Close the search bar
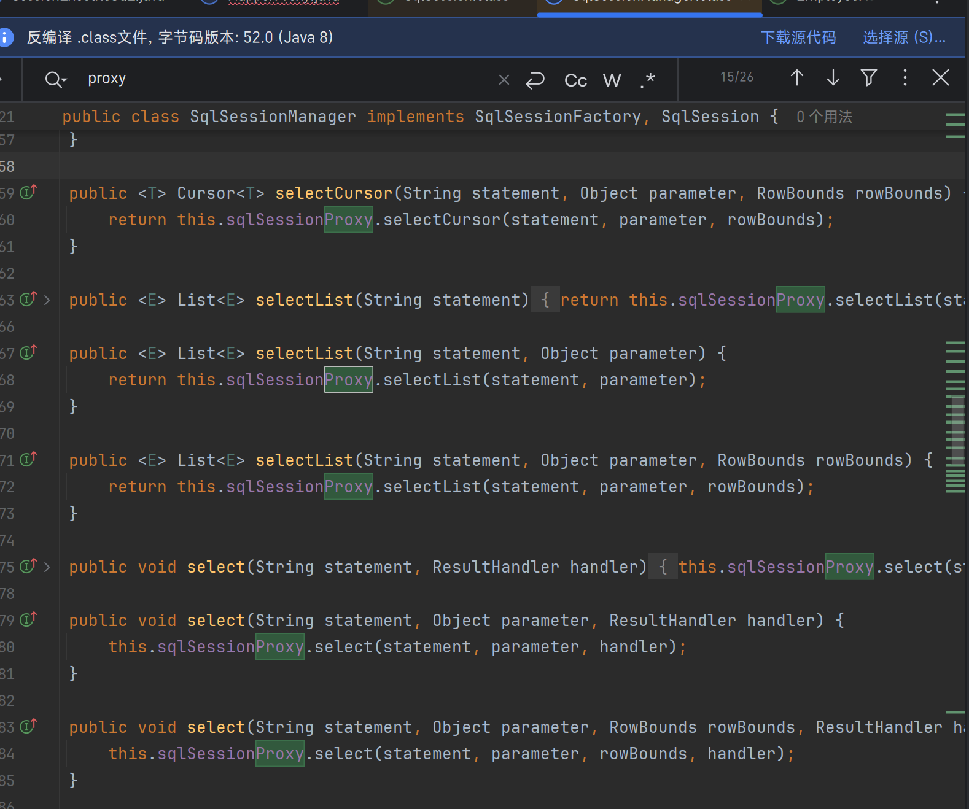Viewport: 969px width, 809px height. (941, 77)
